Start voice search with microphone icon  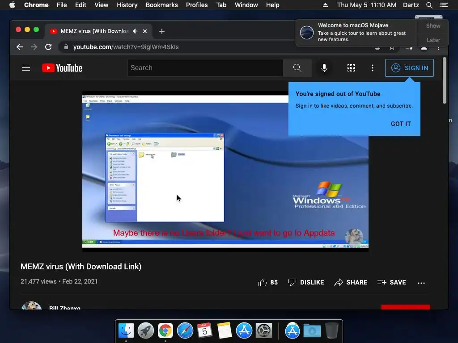coord(324,68)
